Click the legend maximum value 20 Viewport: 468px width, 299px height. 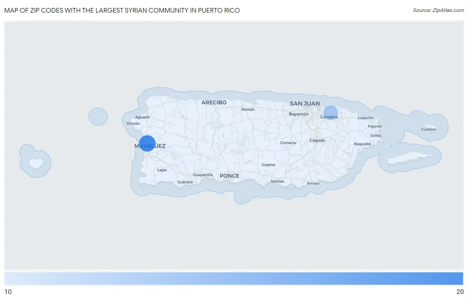click(460, 292)
